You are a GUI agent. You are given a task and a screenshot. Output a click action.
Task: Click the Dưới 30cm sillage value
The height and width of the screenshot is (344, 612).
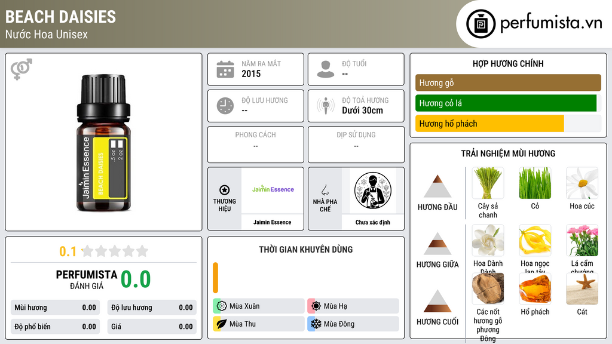point(363,110)
